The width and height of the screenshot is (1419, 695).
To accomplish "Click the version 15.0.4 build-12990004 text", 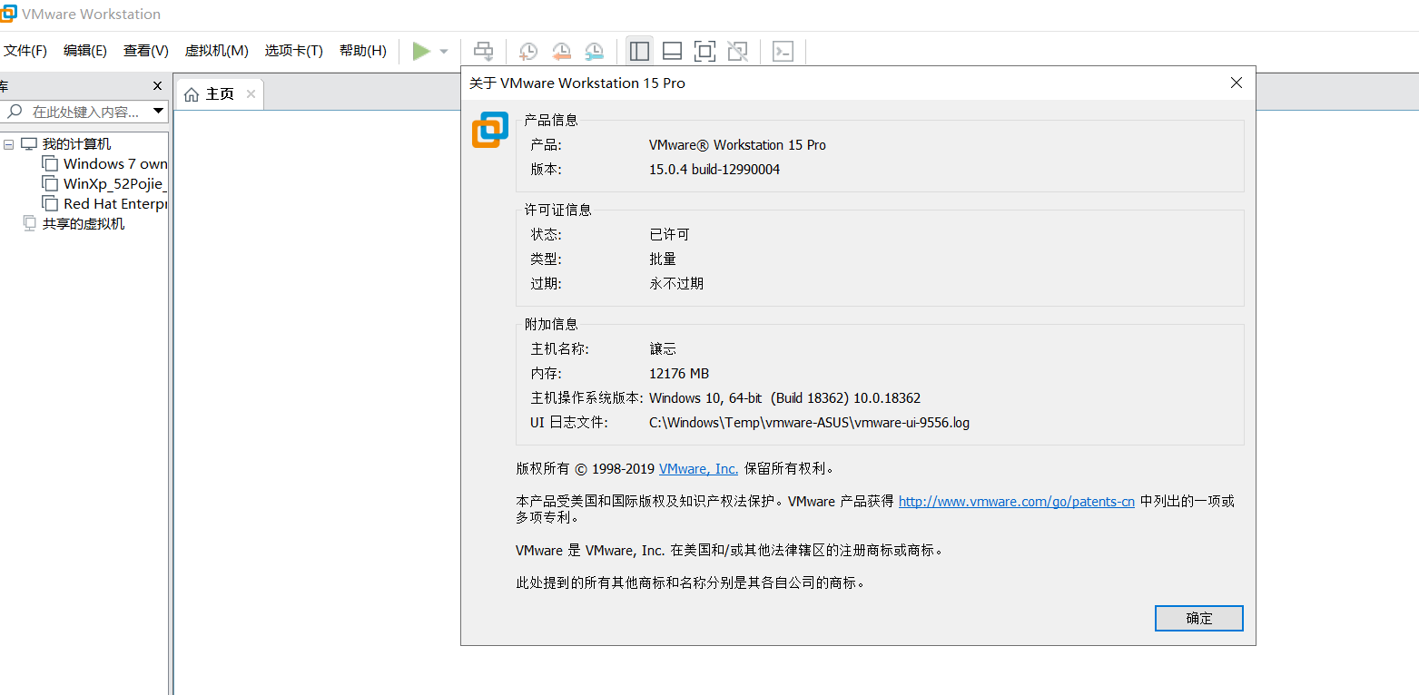I will [714, 170].
